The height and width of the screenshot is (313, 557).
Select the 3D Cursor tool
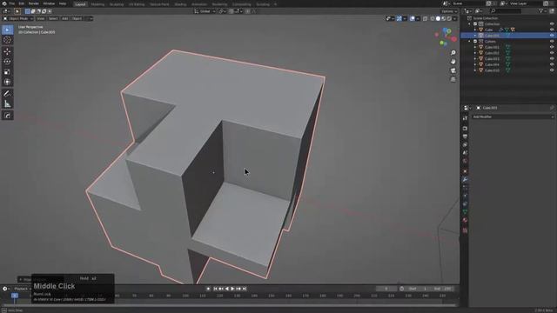pos(7,40)
